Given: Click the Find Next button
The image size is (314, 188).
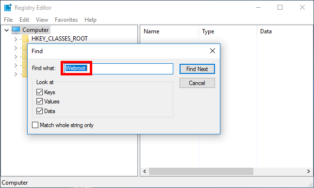Looking at the screenshot, I should pos(197,69).
